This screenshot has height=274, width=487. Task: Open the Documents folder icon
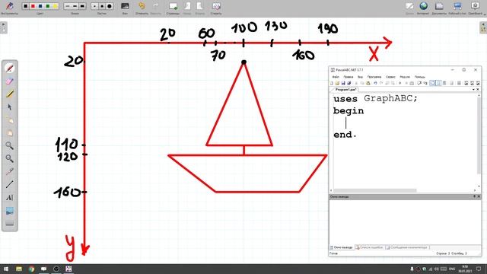pyautogui.click(x=439, y=6)
